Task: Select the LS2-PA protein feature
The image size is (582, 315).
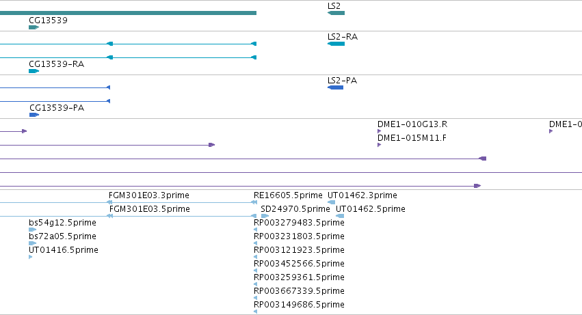Action: tap(335, 87)
